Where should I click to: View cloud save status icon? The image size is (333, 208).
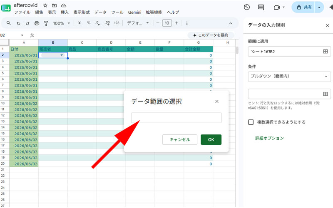(64, 5)
